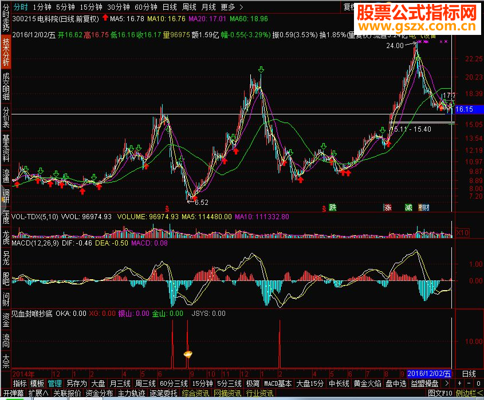Switch to 日线 in the top period bar
Viewport: 484px width, 400px height.
pos(170,7)
